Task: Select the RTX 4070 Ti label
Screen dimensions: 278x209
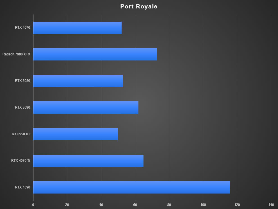Action: (20, 161)
